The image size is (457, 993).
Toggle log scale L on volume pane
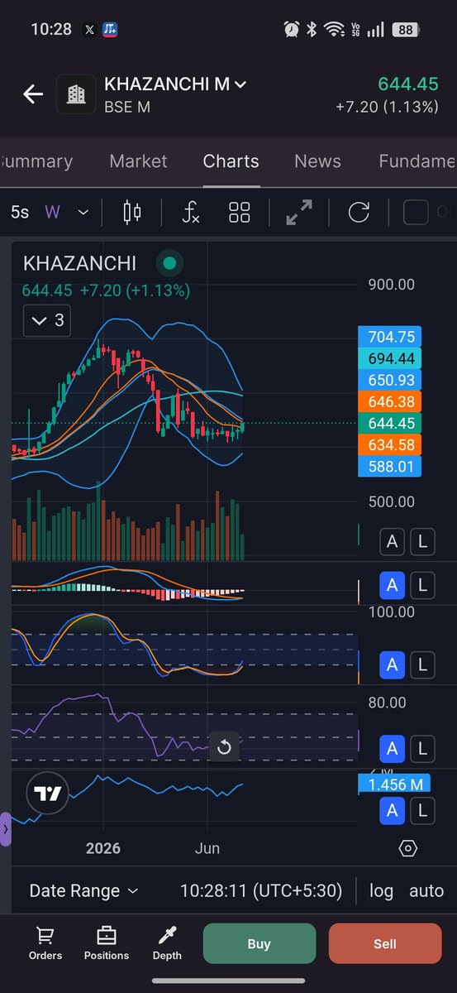pos(422,542)
